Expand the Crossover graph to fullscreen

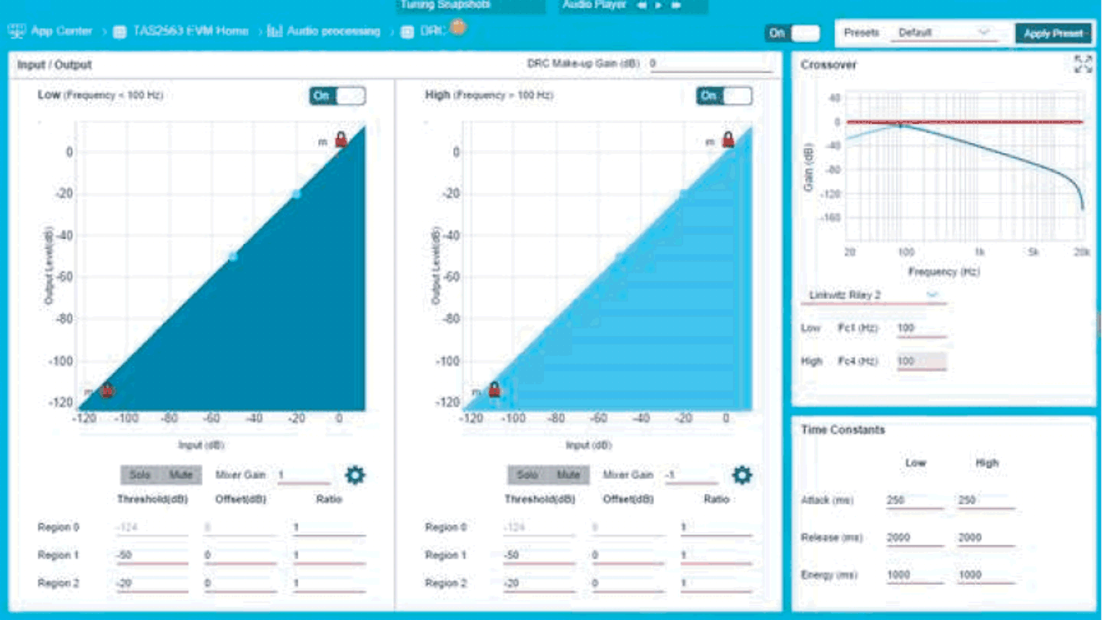click(x=1083, y=64)
